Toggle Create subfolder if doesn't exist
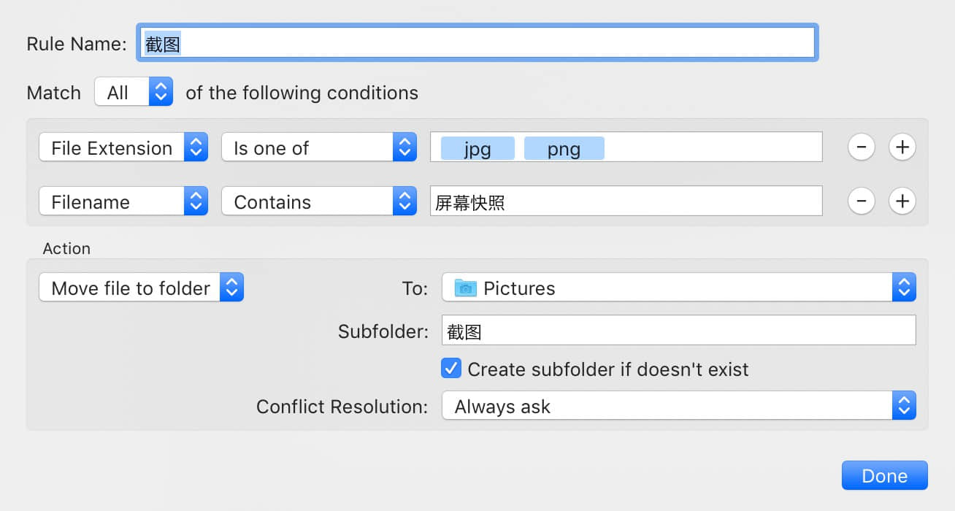 [x=451, y=368]
